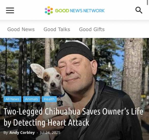
Task: Filter by the Animals category tag
Action: [x=32, y=99]
